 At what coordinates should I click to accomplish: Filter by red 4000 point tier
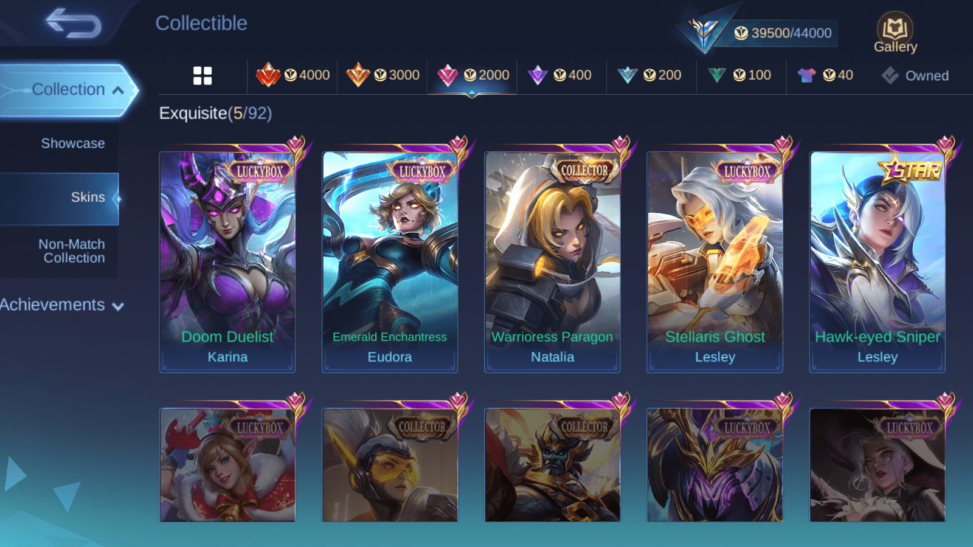click(293, 75)
